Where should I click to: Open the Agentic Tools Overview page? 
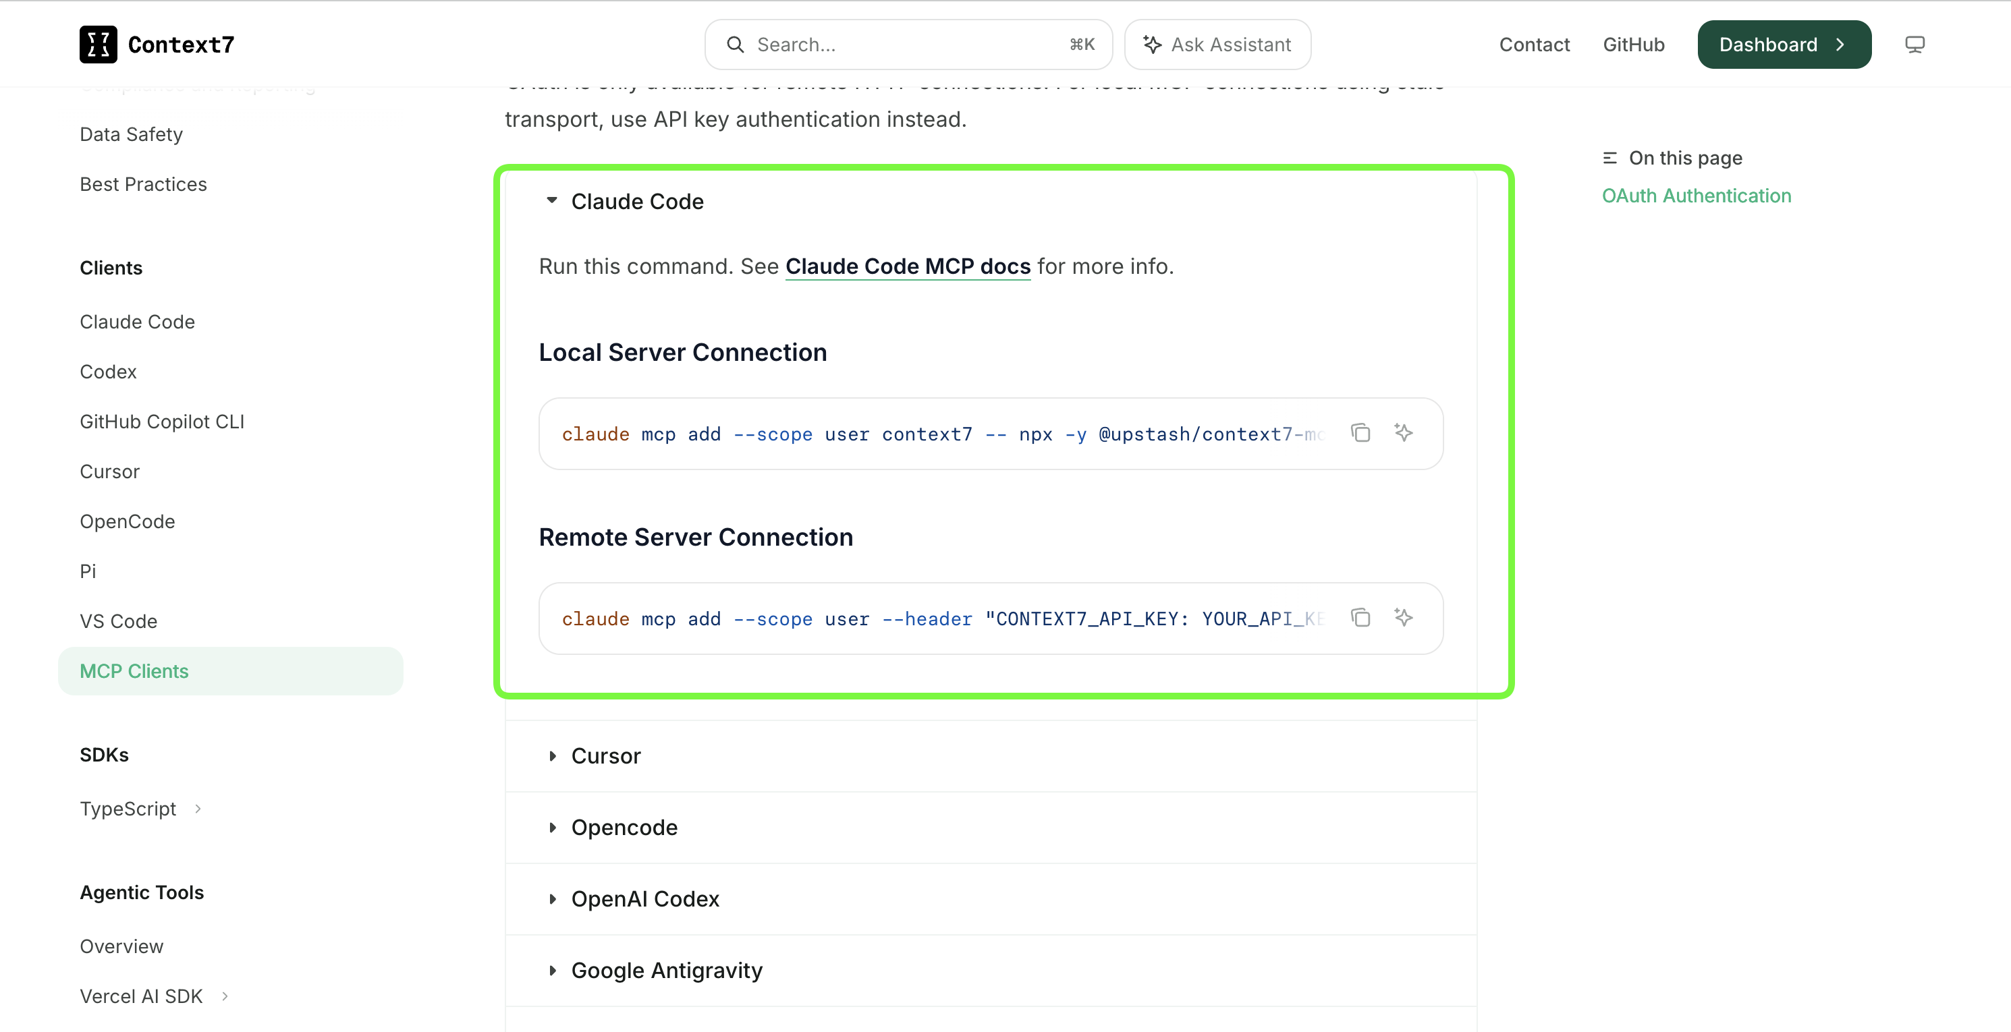click(x=121, y=946)
